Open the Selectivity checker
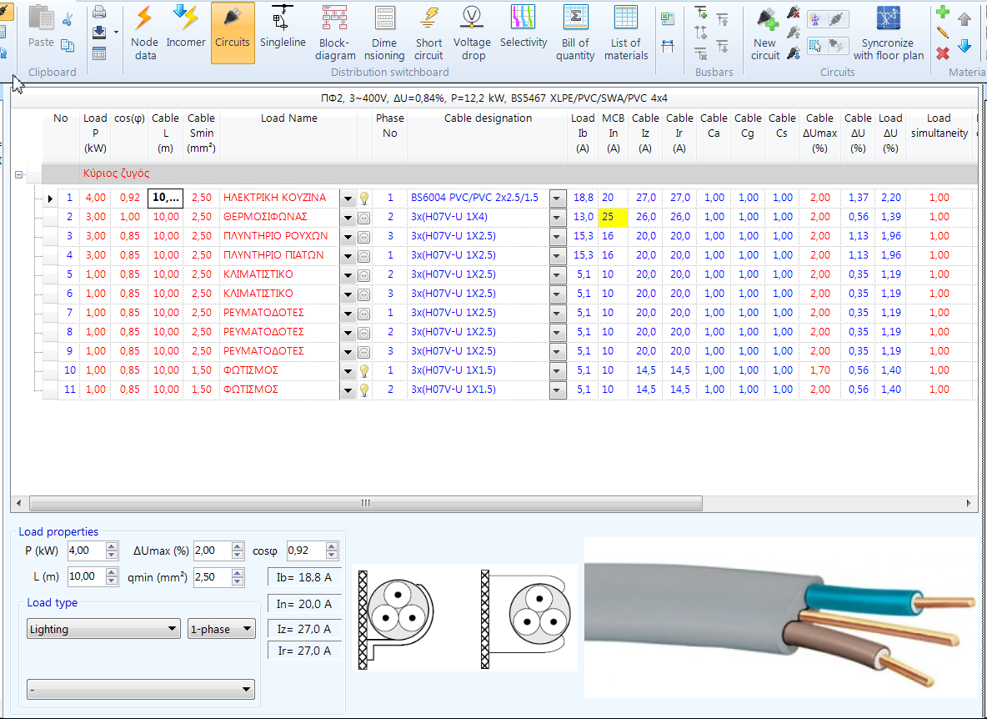 click(523, 33)
